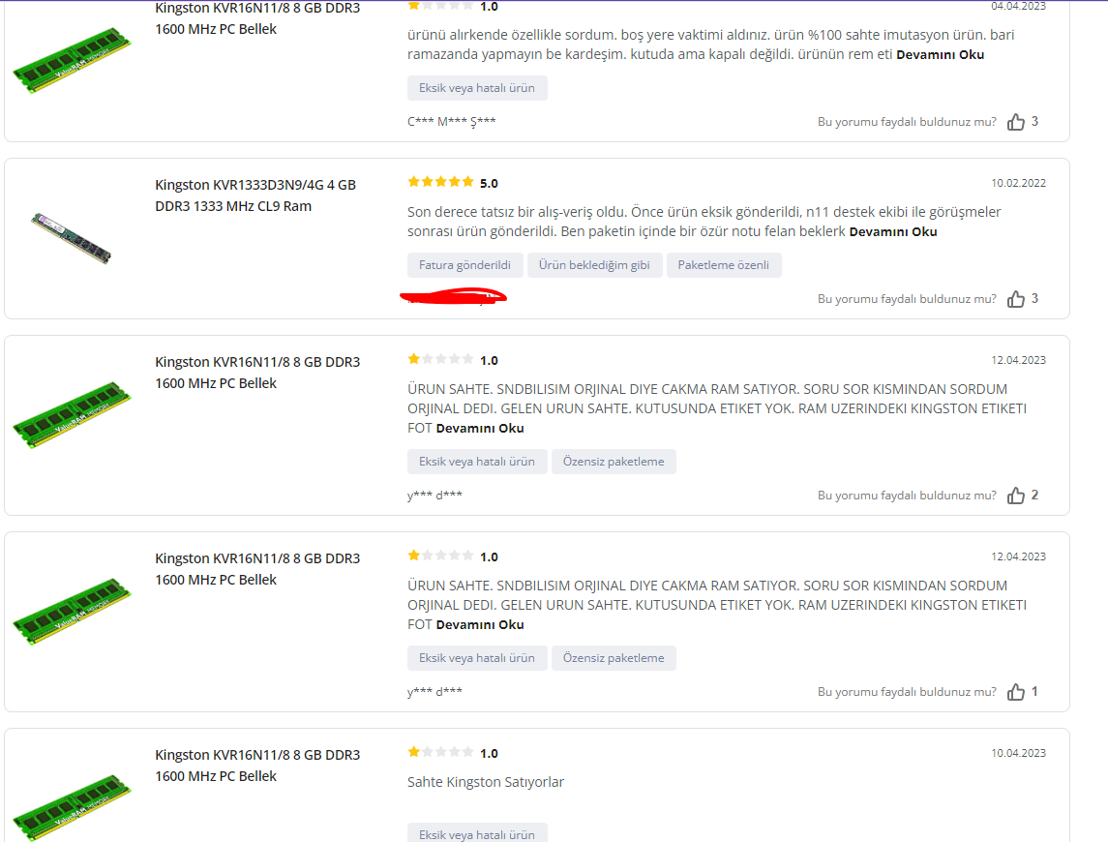Click 'Eksik veya hatalı ürün' under 'Sahte Kingston Satıyorlar'
Screen dimensions: 1108x842
(477, 833)
